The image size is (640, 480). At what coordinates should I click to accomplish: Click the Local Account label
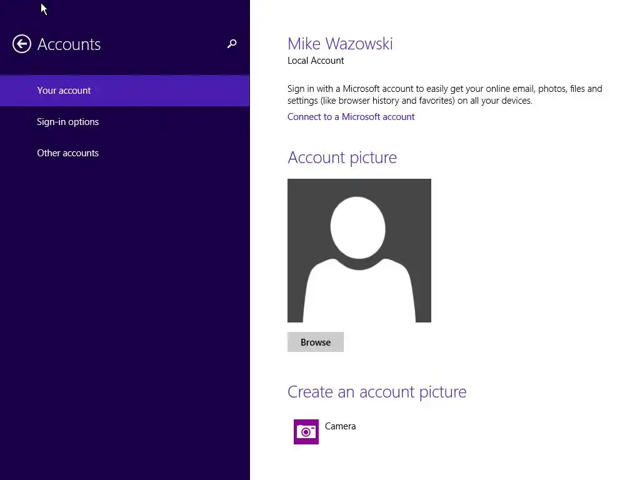tap(316, 61)
